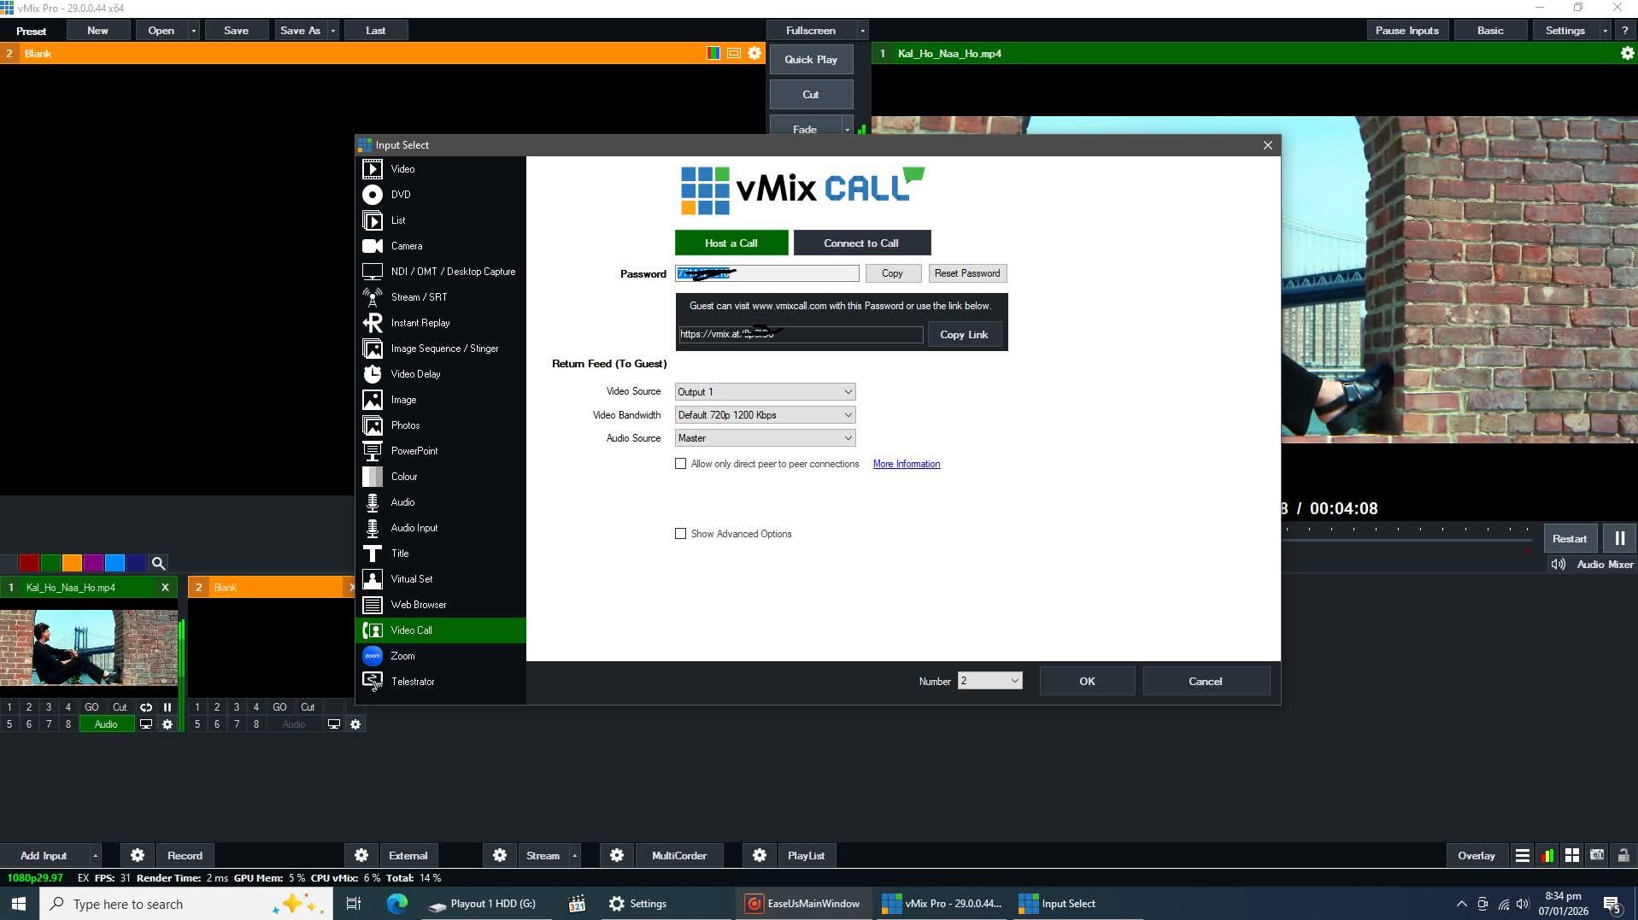
Task: Toggle the External output button
Action: (x=408, y=855)
